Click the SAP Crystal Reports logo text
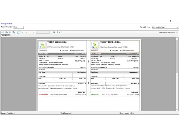The image size is (180, 135). (167, 32)
